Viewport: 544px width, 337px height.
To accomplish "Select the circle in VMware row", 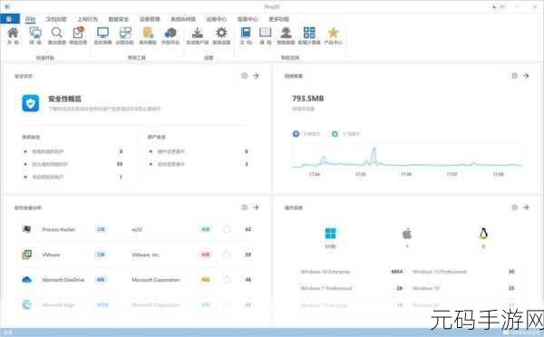I will (227, 255).
